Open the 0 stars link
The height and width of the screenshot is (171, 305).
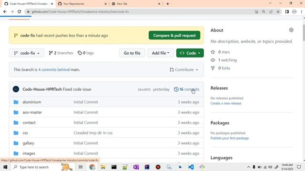click(x=220, y=52)
